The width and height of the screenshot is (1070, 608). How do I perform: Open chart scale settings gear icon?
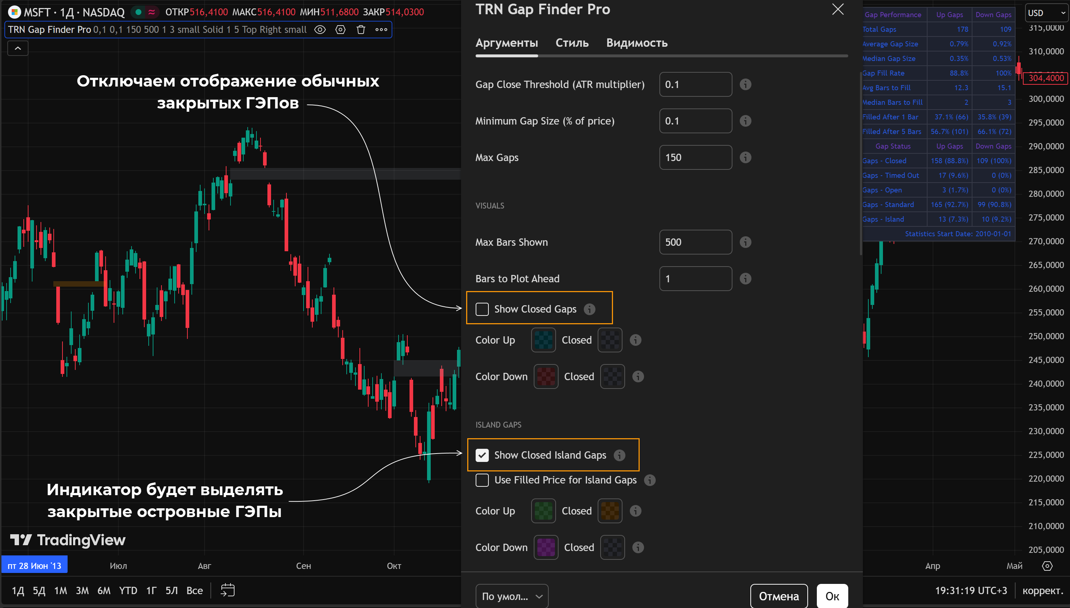[x=1047, y=566]
